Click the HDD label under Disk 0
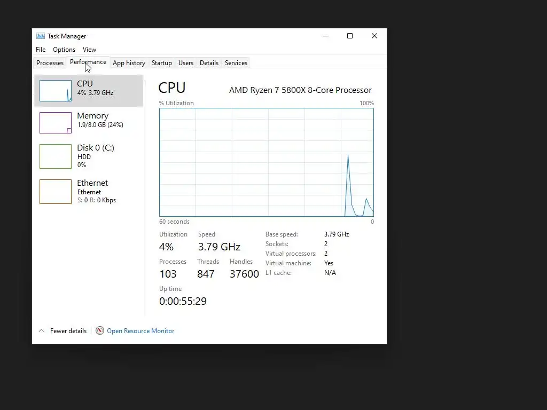Viewport: 547px width, 410px height. point(84,157)
